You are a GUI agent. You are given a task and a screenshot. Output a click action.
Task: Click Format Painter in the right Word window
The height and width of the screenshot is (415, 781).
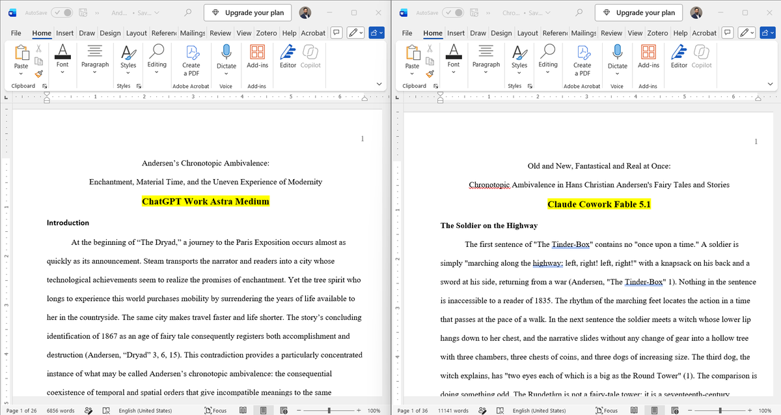point(430,74)
